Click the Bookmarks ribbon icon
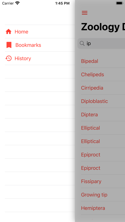Viewport: 125px width, 222px height. (x=9, y=45)
